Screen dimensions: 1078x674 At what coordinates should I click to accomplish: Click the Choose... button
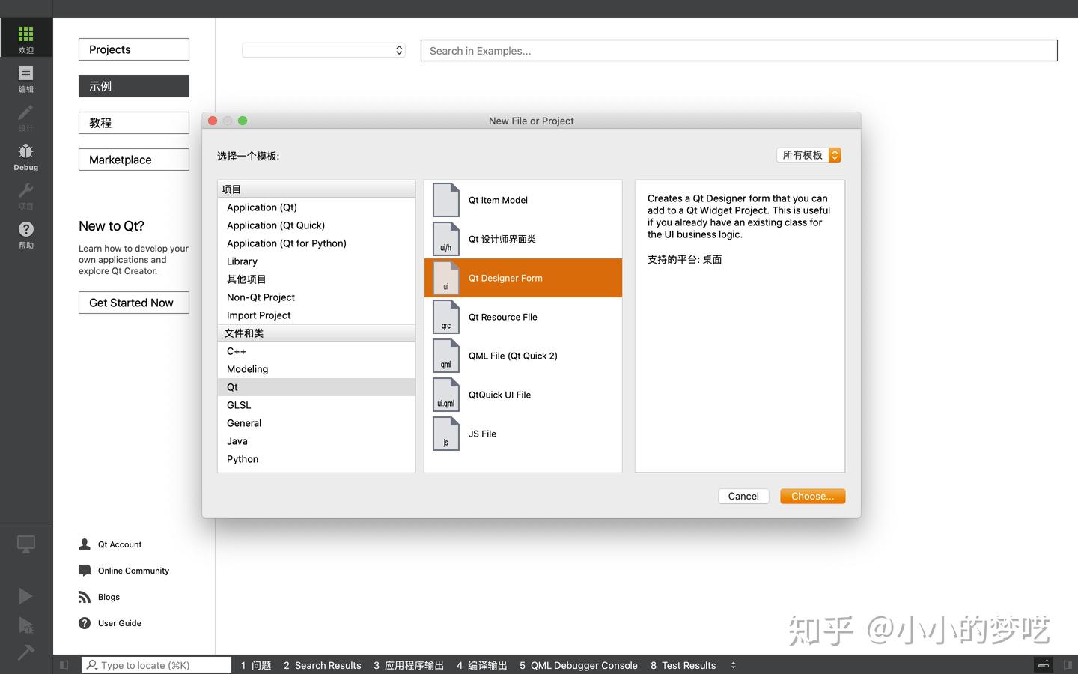812,496
